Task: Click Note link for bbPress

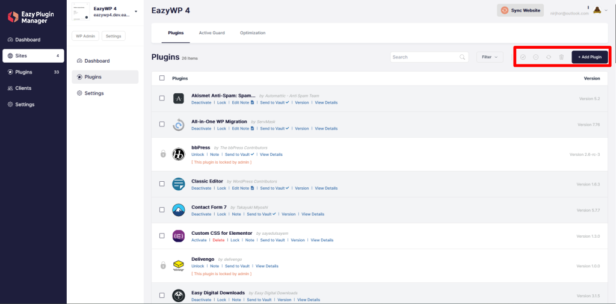Action: pyautogui.click(x=215, y=155)
